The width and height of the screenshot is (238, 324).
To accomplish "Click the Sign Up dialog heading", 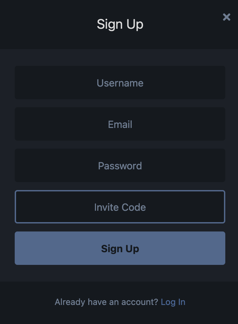I will (x=120, y=24).
